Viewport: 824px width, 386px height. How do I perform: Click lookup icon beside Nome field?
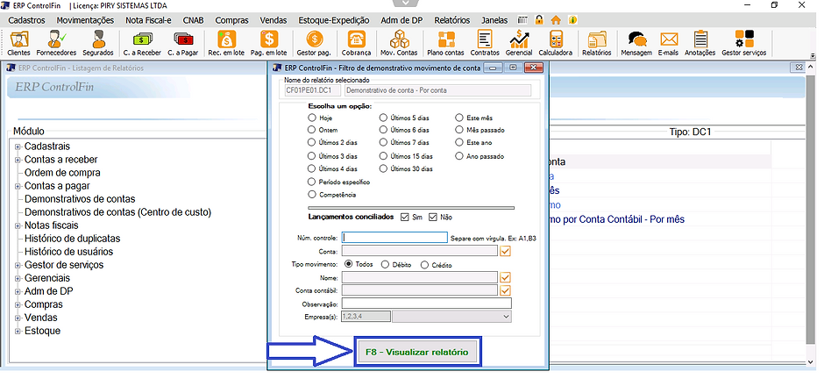pyautogui.click(x=506, y=277)
